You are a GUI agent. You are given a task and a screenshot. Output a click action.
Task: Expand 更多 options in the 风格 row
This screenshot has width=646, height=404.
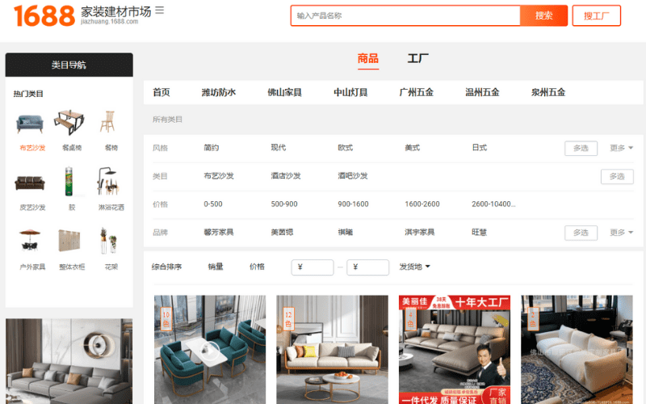pos(621,149)
